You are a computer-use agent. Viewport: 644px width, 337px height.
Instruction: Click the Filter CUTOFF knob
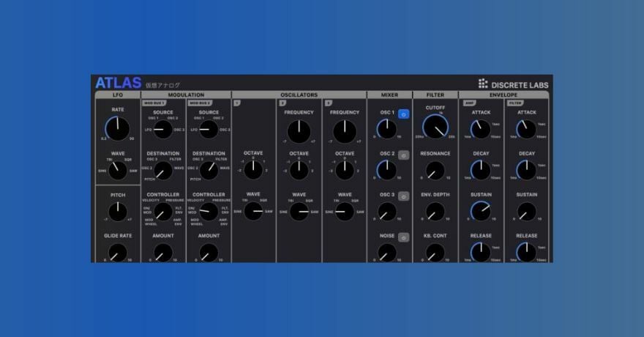tap(435, 127)
